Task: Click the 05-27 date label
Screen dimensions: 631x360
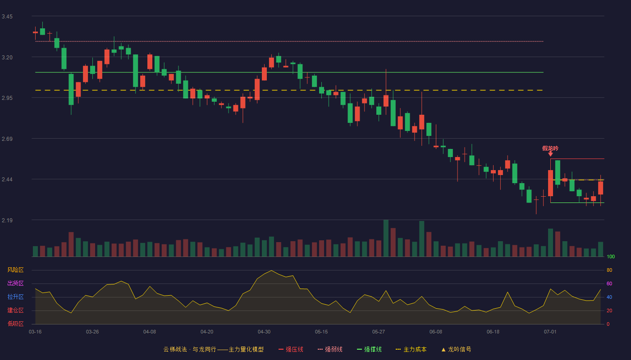Action: pyautogui.click(x=379, y=332)
